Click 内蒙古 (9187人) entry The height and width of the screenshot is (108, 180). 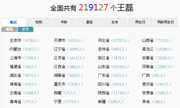coord(24,49)
